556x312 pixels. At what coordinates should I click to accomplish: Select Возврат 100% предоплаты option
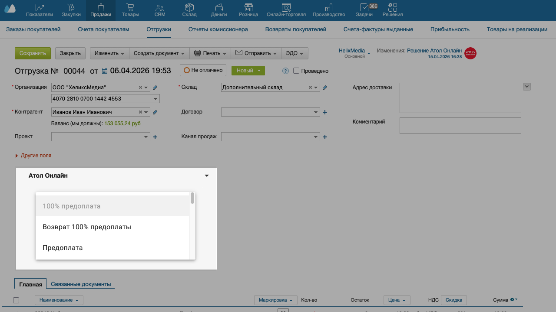[x=87, y=227]
